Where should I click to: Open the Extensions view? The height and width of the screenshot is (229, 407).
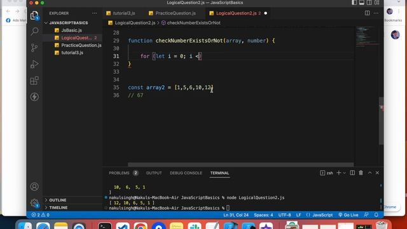[x=34, y=81]
